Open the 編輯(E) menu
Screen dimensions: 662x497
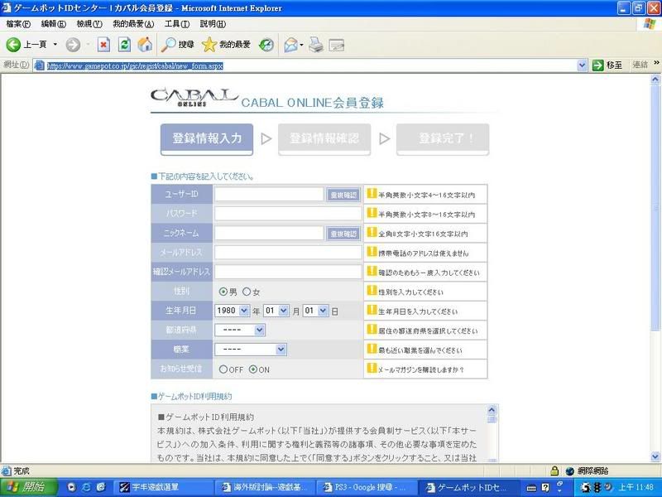tap(54, 24)
